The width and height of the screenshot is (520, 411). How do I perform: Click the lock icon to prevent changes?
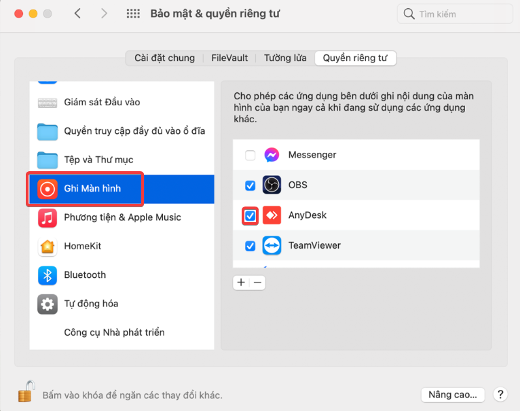26,392
